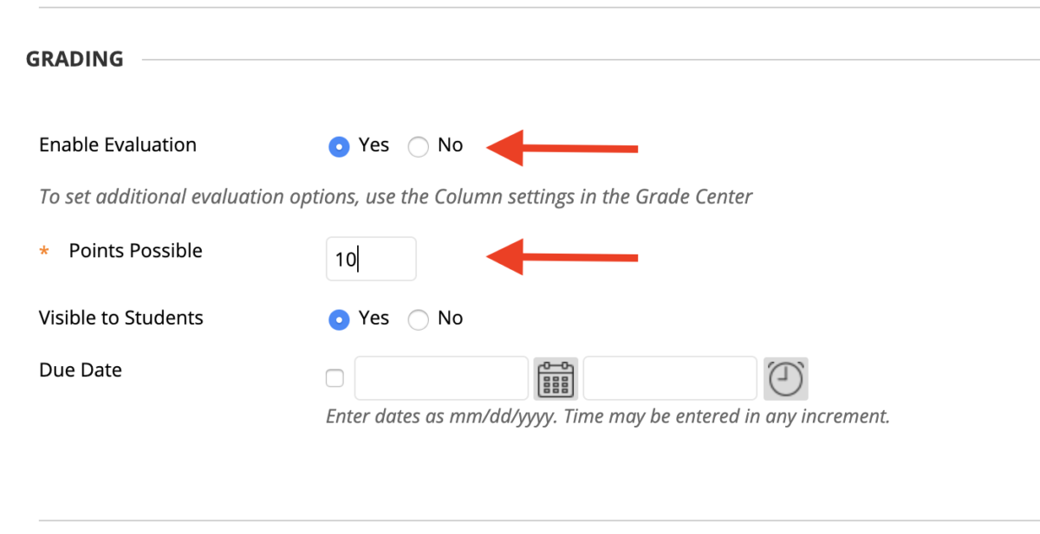Click the Points Possible label text
The width and height of the screenshot is (1040, 534).
(x=135, y=251)
